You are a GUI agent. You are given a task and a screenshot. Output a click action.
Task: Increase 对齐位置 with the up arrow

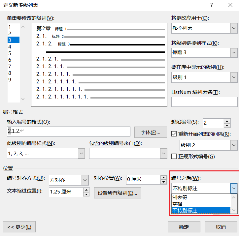[x=163, y=177]
